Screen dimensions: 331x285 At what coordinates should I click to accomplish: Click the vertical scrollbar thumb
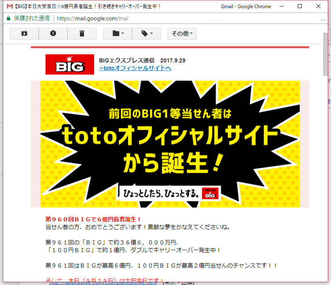click(x=325, y=54)
